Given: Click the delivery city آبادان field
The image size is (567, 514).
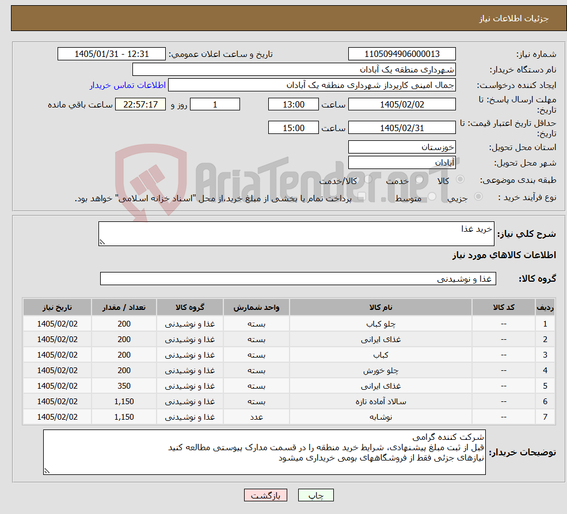Looking at the screenshot, I should pyautogui.click(x=402, y=163).
